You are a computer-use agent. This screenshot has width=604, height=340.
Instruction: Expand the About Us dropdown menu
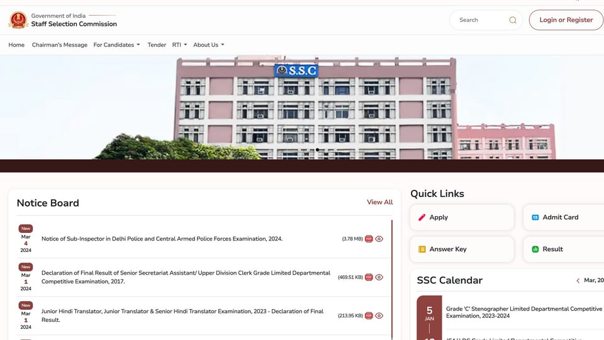pyautogui.click(x=209, y=45)
